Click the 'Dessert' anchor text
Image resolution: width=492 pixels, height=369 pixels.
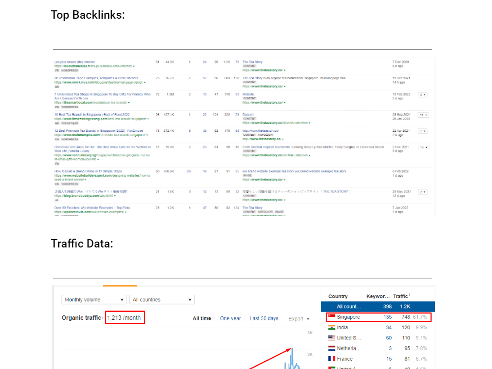[248, 115]
